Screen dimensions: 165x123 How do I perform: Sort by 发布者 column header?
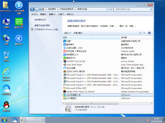136,37
